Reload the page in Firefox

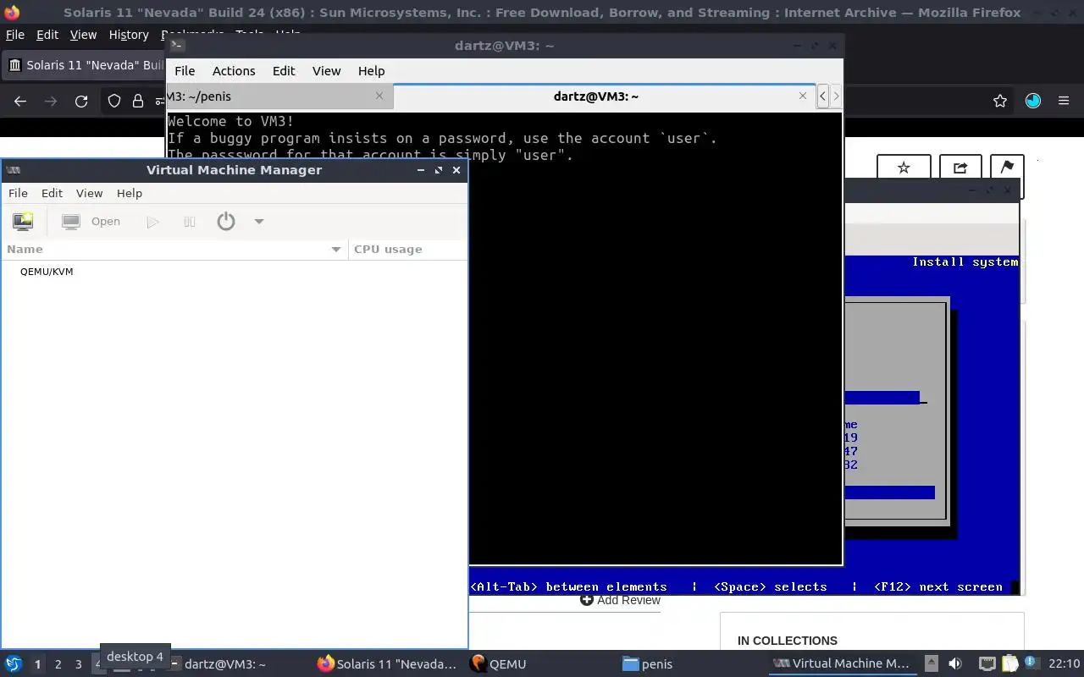pyautogui.click(x=81, y=101)
